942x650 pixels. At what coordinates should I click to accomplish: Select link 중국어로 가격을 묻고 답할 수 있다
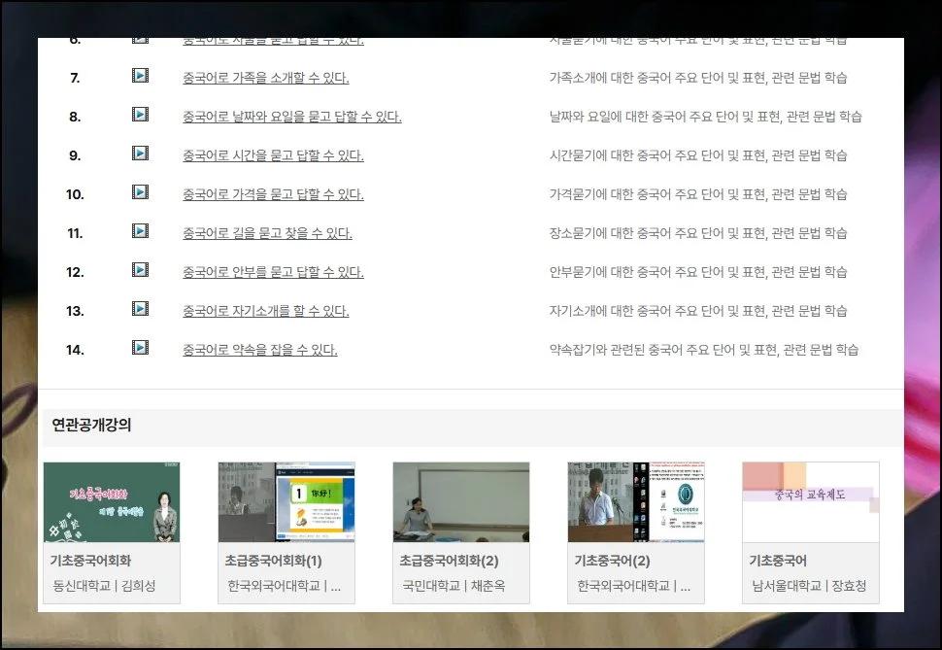273,194
